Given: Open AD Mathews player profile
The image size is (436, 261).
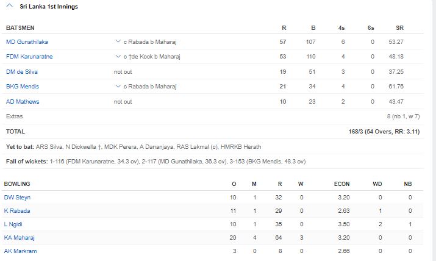Looking at the screenshot, I should [23, 102].
